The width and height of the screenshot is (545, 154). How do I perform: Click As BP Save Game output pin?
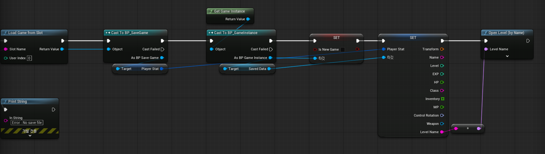162,58
